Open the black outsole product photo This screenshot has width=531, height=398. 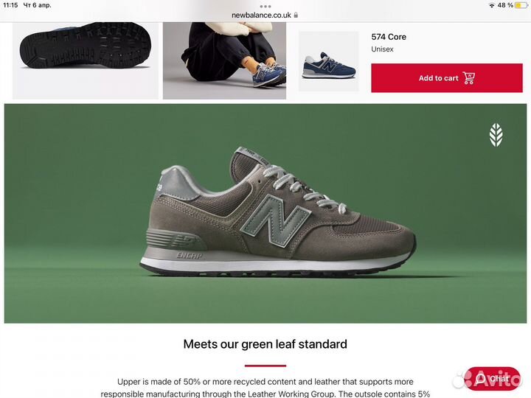pos(86,60)
